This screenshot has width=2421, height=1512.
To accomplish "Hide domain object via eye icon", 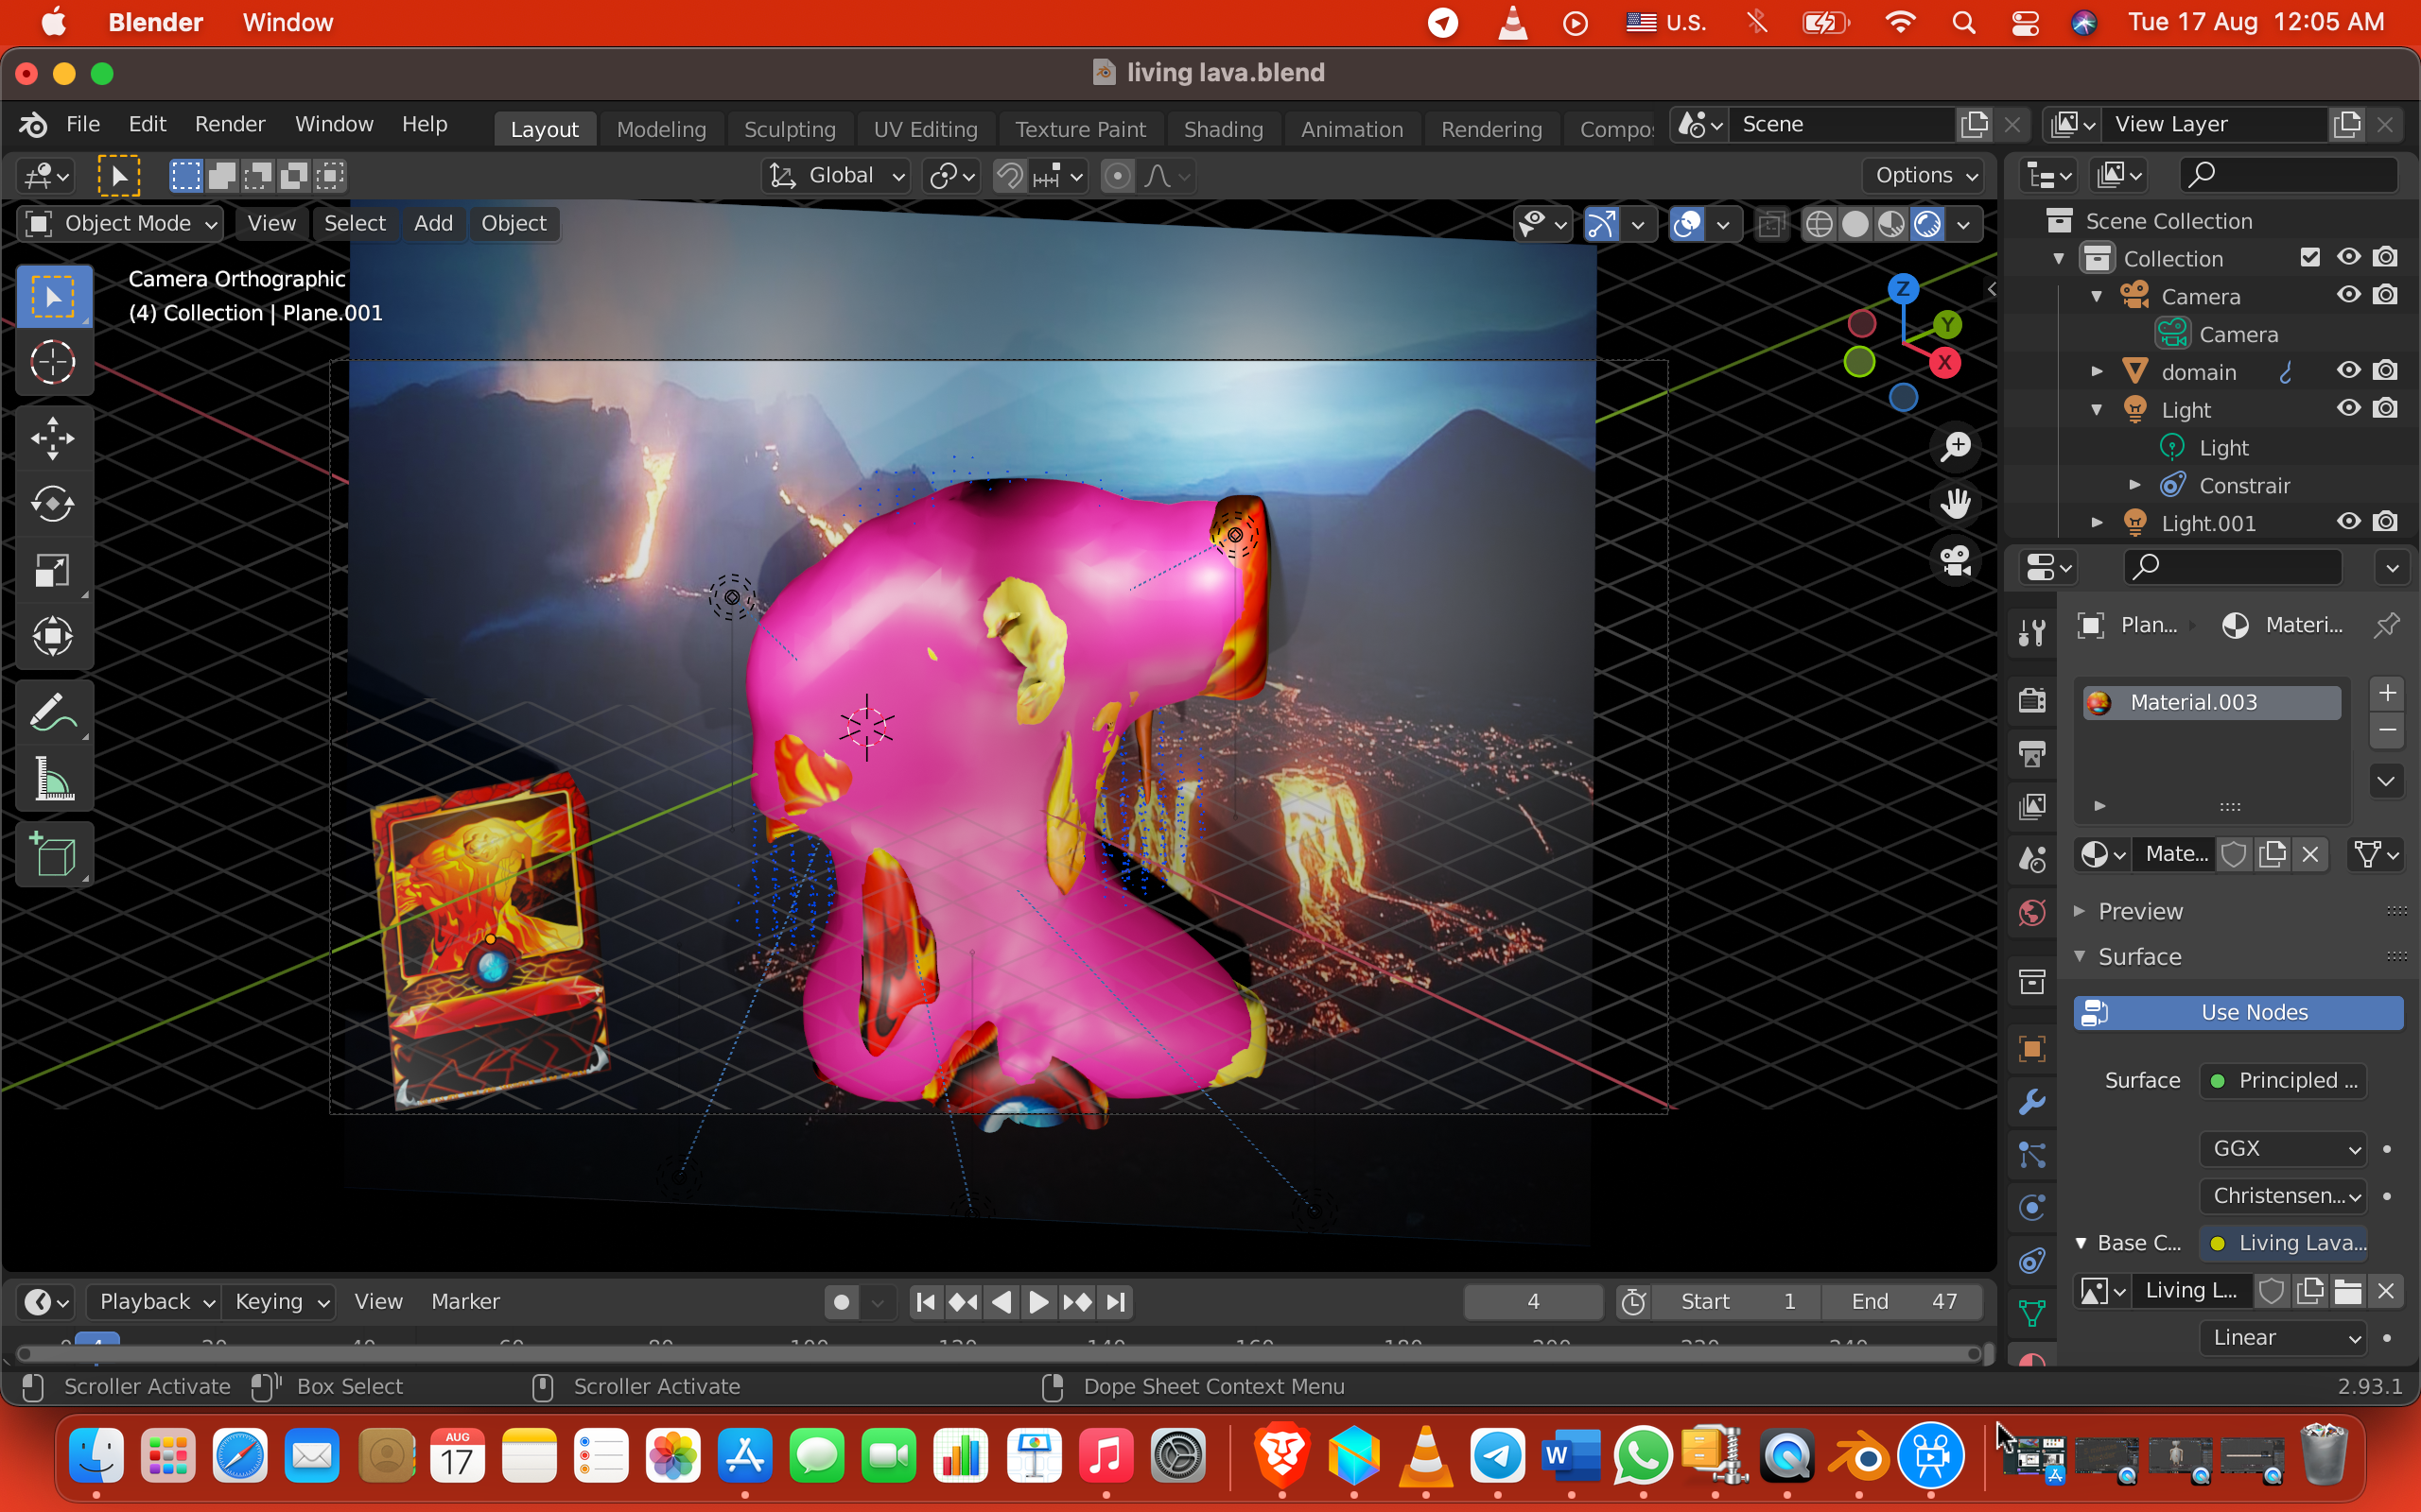I will click(2348, 371).
